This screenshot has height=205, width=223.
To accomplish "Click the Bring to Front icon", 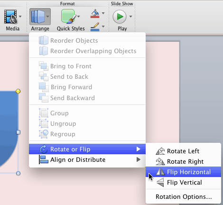I will click(x=44, y=66).
